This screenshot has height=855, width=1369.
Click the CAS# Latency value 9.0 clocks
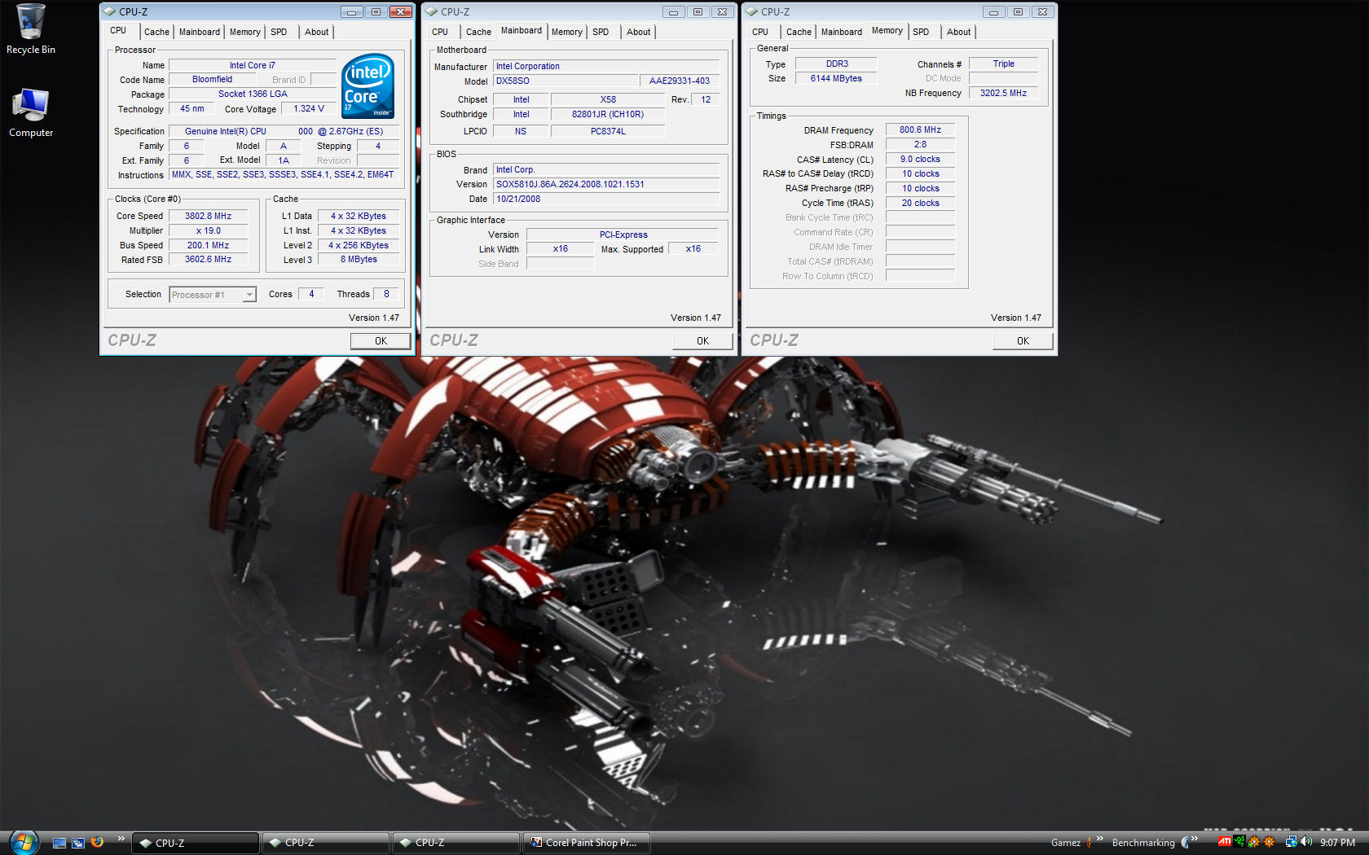coord(920,159)
